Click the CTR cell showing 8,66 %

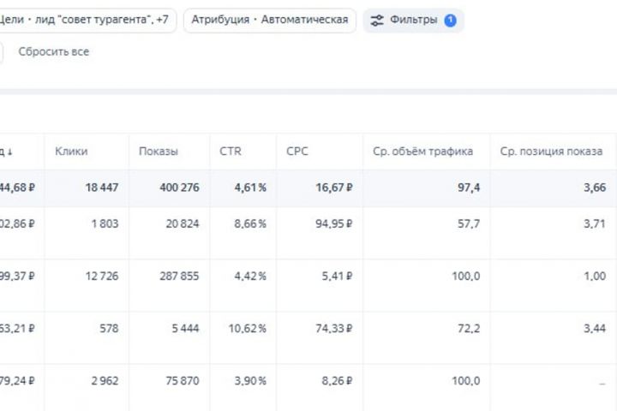pos(249,223)
